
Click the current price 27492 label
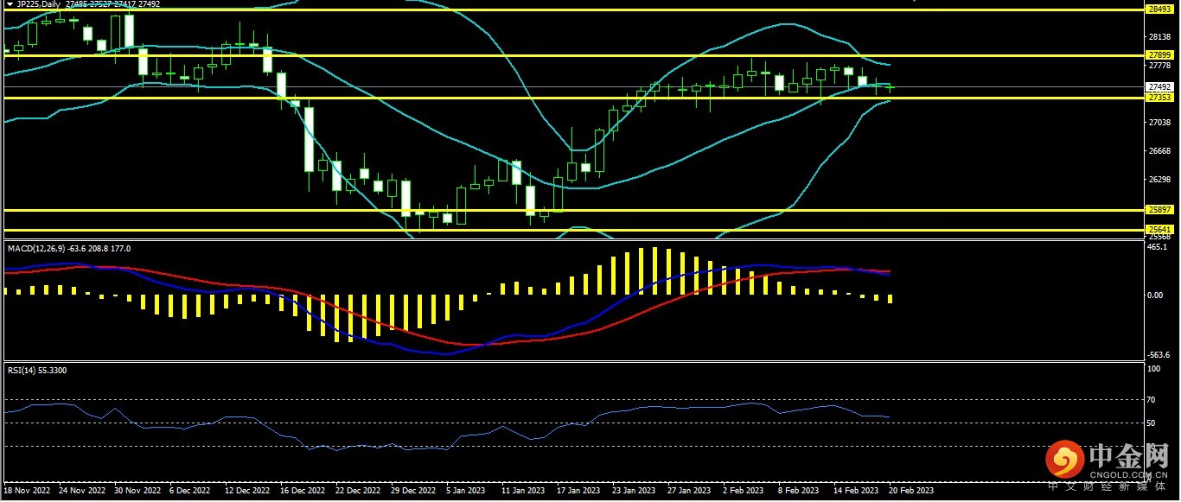click(x=1159, y=87)
